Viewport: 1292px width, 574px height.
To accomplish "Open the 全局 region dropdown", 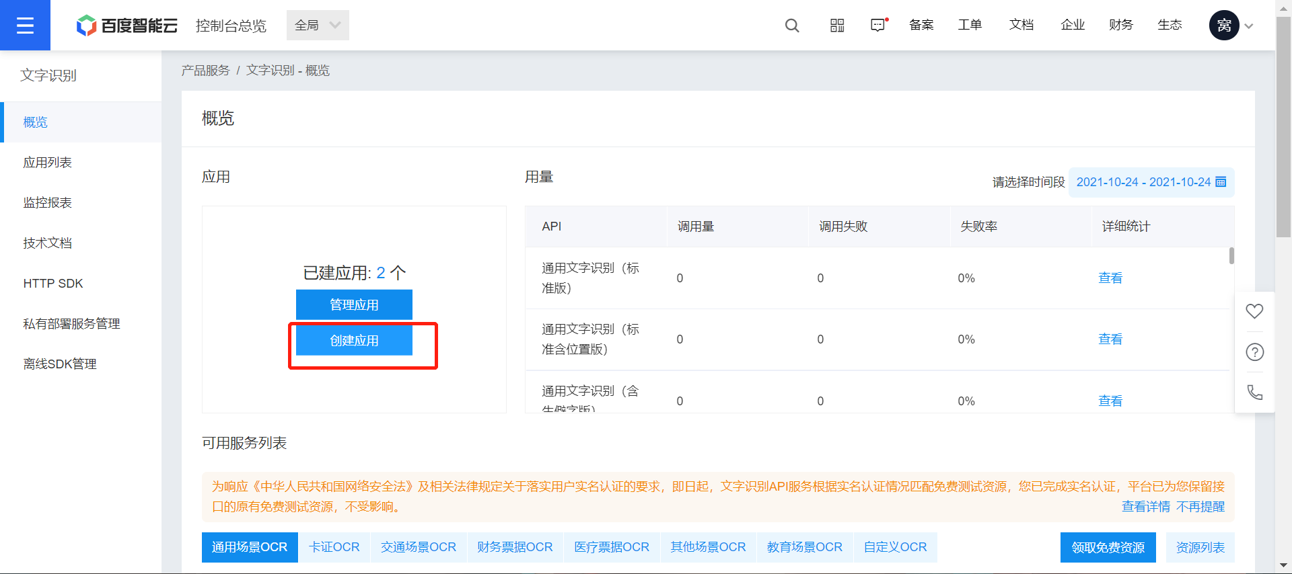I will (318, 26).
